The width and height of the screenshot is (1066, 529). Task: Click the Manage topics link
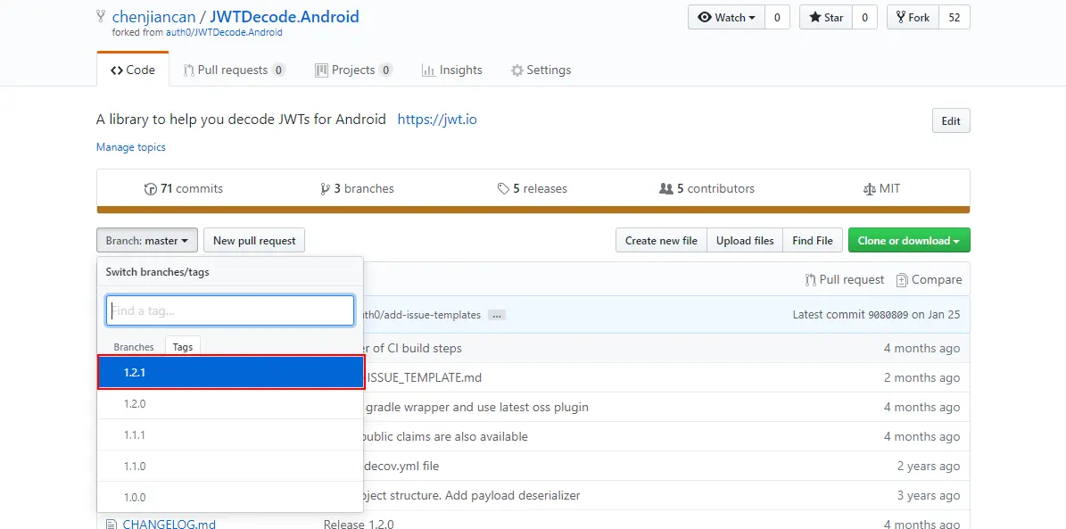click(131, 147)
